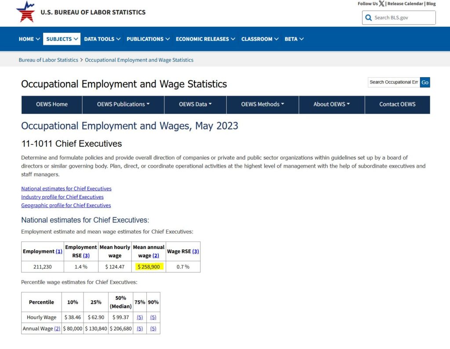The image size is (450, 349).
Task: Open the HOME menu in blue navbar
Action: [x=29, y=39]
